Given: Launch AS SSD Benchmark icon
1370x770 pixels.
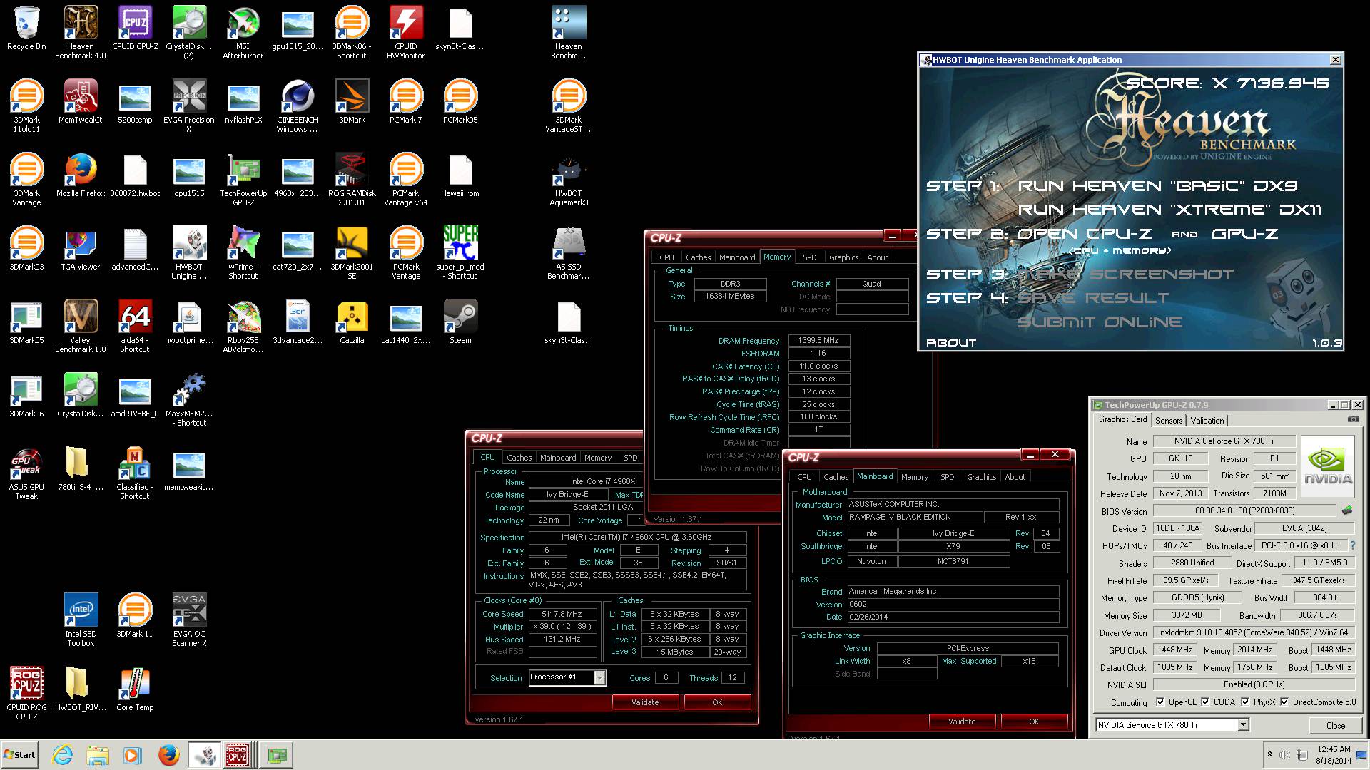Looking at the screenshot, I should pyautogui.click(x=569, y=252).
